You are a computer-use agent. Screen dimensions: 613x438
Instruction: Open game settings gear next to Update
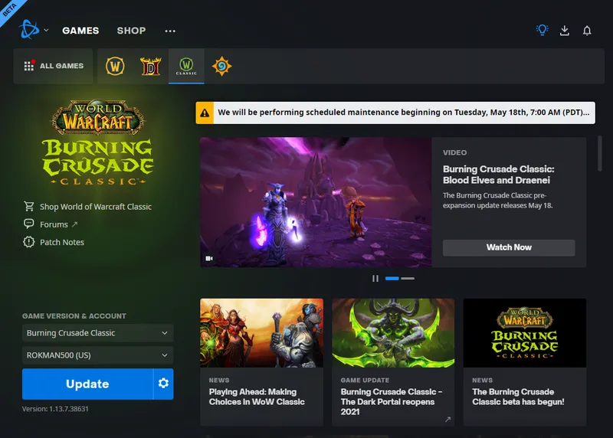pos(163,384)
